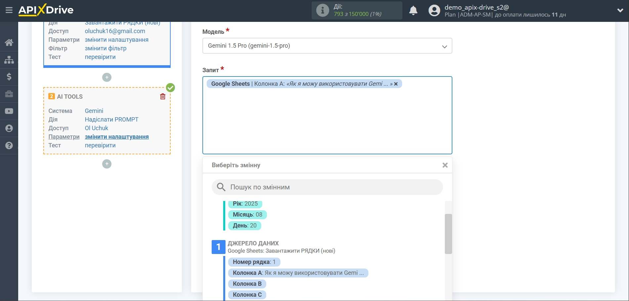Select variable Номер рядка: 1
The image size is (629, 301).
click(254, 262)
